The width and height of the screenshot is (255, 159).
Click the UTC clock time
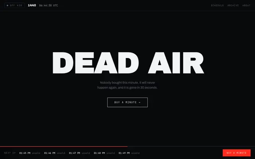coord(49,5)
